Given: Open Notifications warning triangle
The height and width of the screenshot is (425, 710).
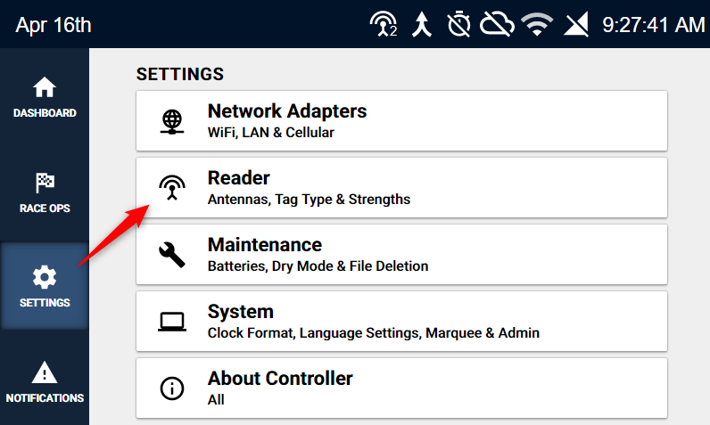Looking at the screenshot, I should 45,372.
